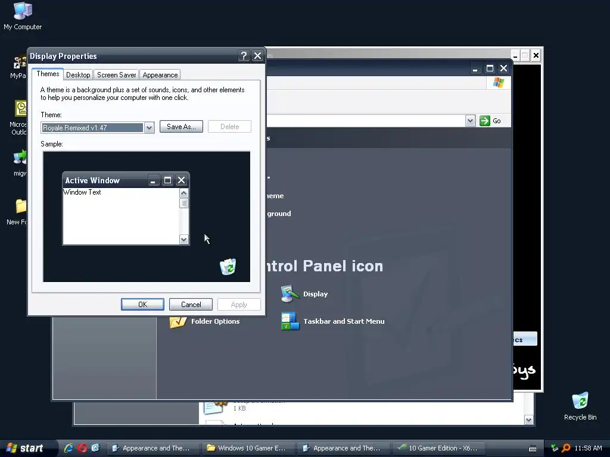The height and width of the screenshot is (457, 610).
Task: Click the Setup Information 1 KB file icon
Action: [x=214, y=406]
